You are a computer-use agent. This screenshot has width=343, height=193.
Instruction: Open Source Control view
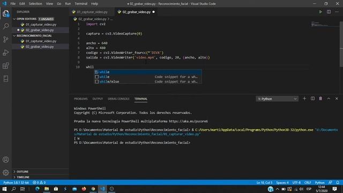pos(6,39)
